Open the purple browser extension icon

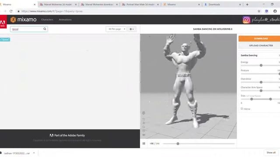click(266, 11)
